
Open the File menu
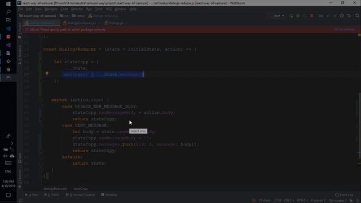[x=20, y=9]
